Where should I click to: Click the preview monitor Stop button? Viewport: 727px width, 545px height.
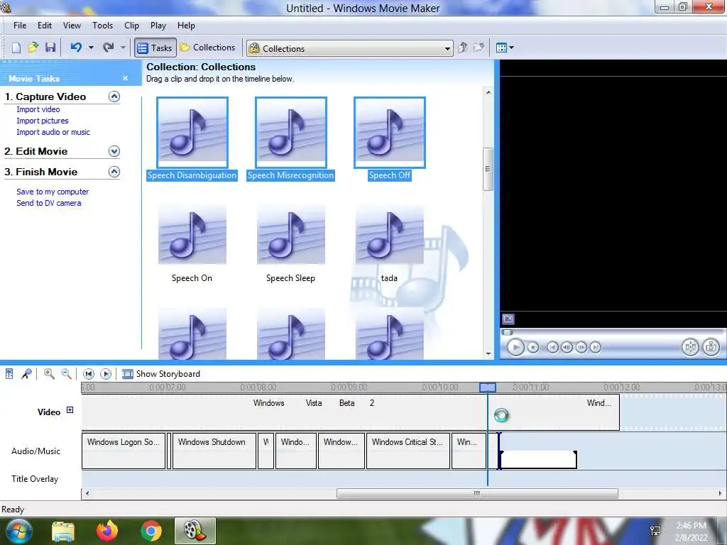[533, 347]
